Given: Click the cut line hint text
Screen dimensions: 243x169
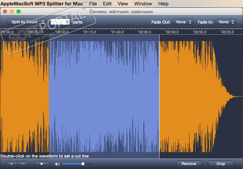Looking at the screenshot, I should pyautogui.click(x=45, y=156).
